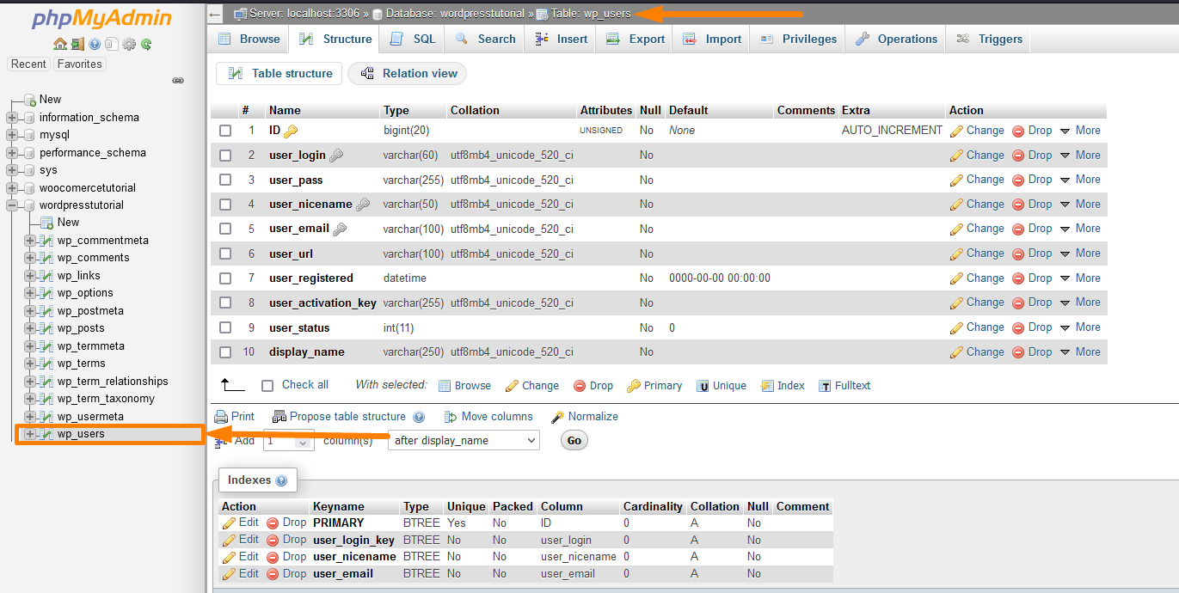Click the MySQL documentation page icon
The width and height of the screenshot is (1179, 593).
pyautogui.click(x=112, y=44)
